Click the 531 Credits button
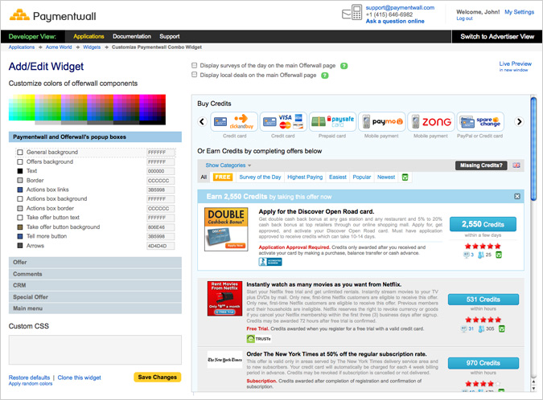 [483, 300]
